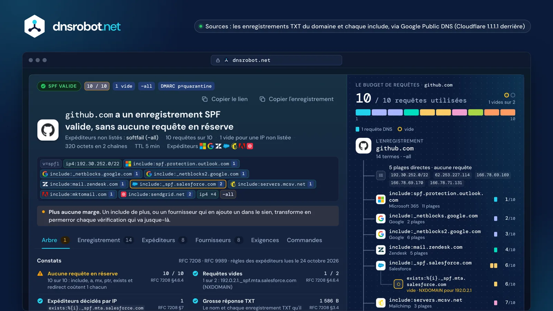Click the GitHub icon above L'ENREGISTREMENT
Image resolution: width=553 pixels, height=311 pixels.
tap(363, 145)
